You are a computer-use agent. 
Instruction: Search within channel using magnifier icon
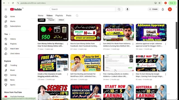[x=77, y=16]
